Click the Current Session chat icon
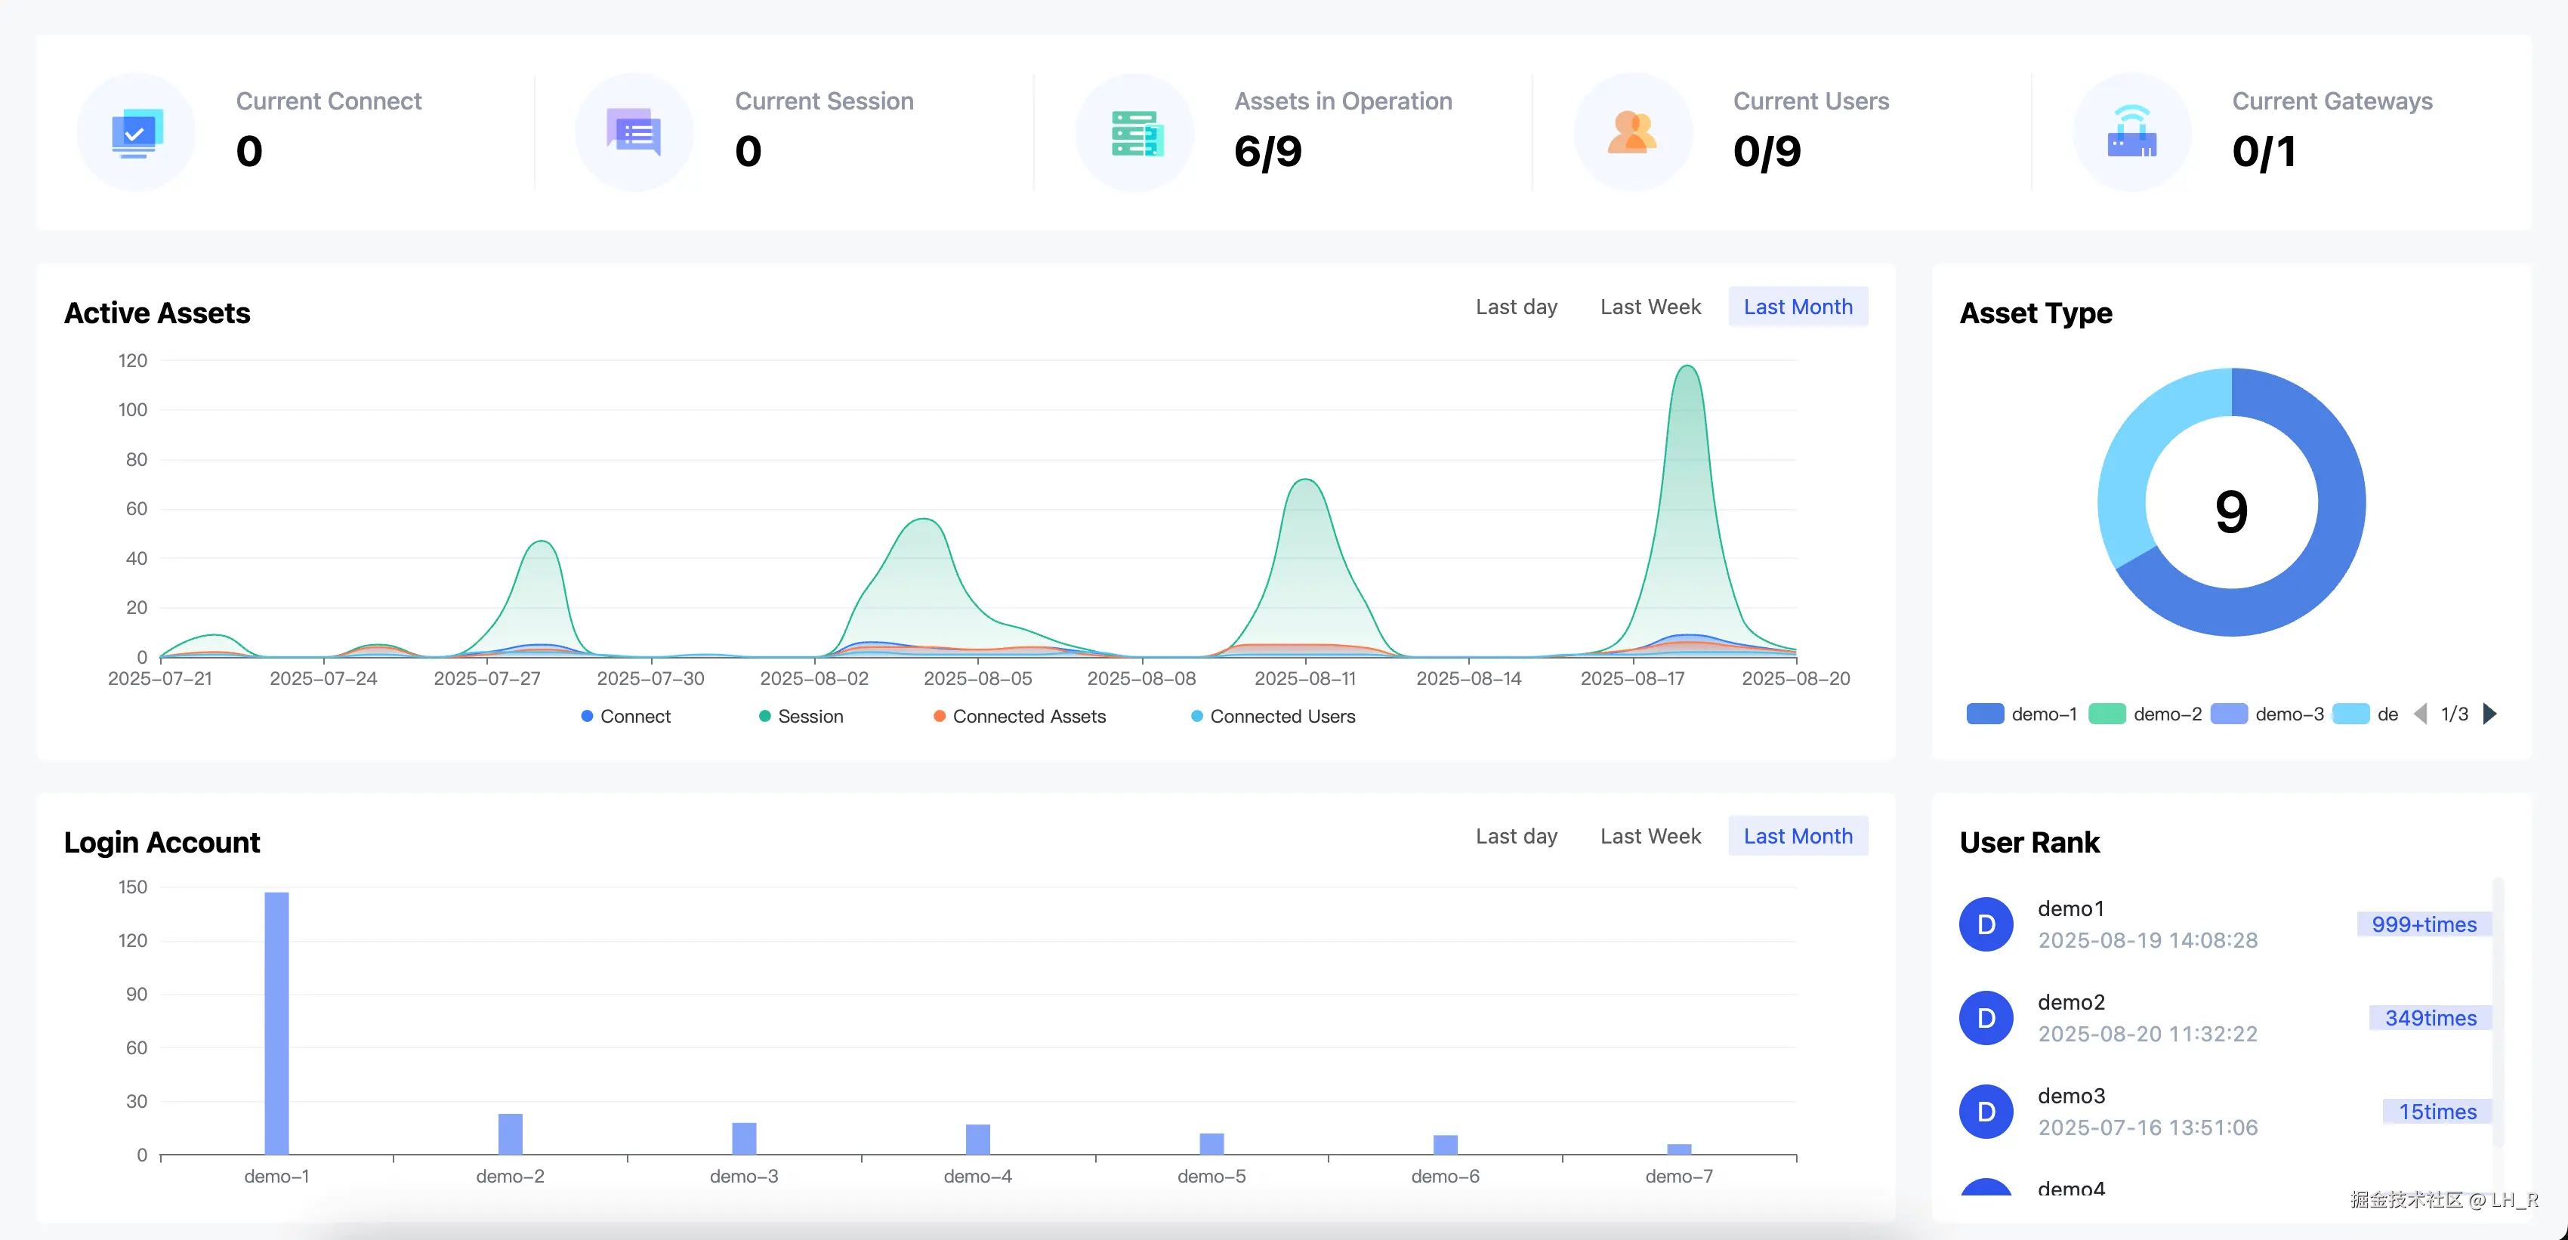Image resolution: width=2568 pixels, height=1240 pixels. pyautogui.click(x=635, y=133)
